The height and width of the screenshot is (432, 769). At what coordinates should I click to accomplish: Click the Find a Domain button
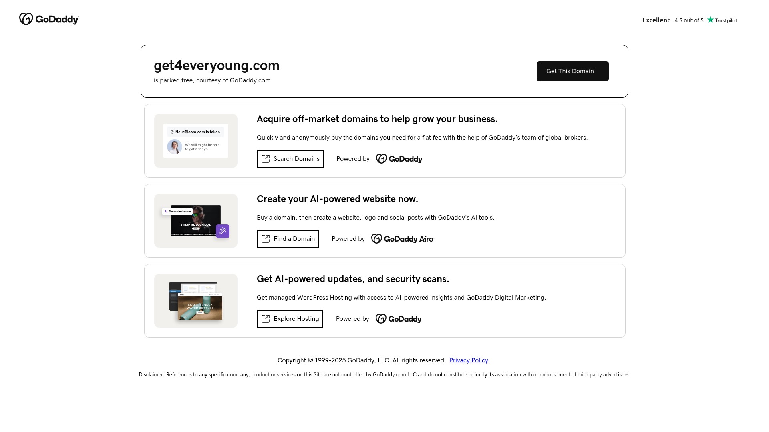288,239
